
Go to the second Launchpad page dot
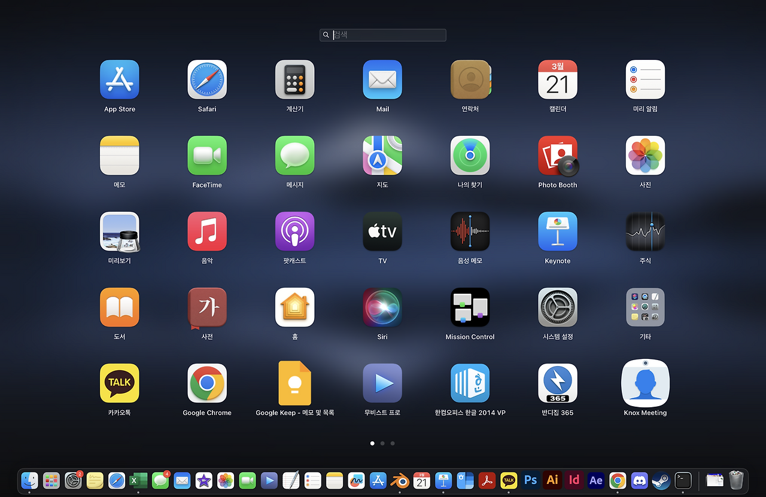coord(382,443)
